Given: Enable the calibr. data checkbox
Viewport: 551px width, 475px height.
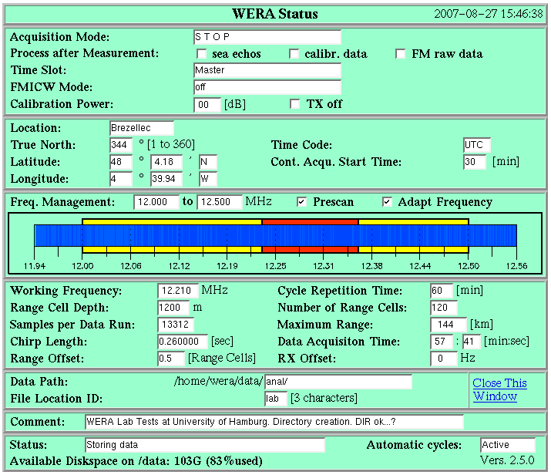Looking at the screenshot, I should [x=294, y=54].
